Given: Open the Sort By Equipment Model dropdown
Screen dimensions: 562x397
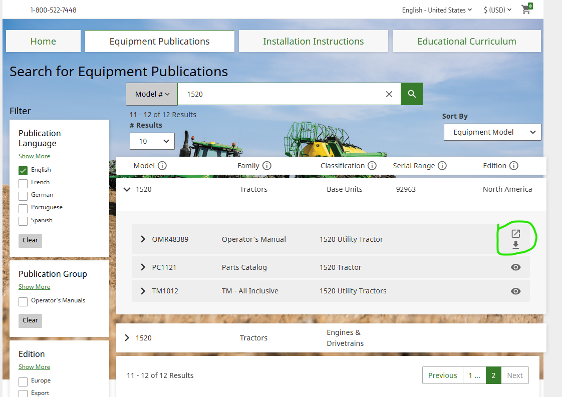Looking at the screenshot, I should tap(492, 132).
